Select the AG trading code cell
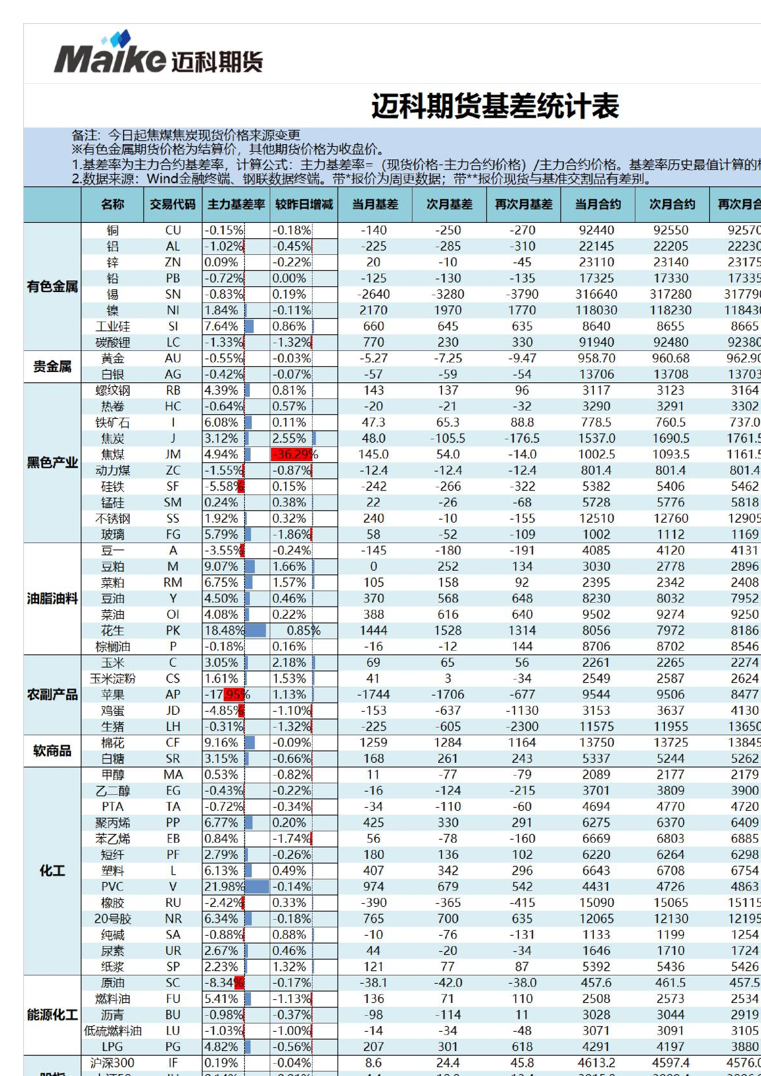The image size is (761, 1076). (173, 375)
